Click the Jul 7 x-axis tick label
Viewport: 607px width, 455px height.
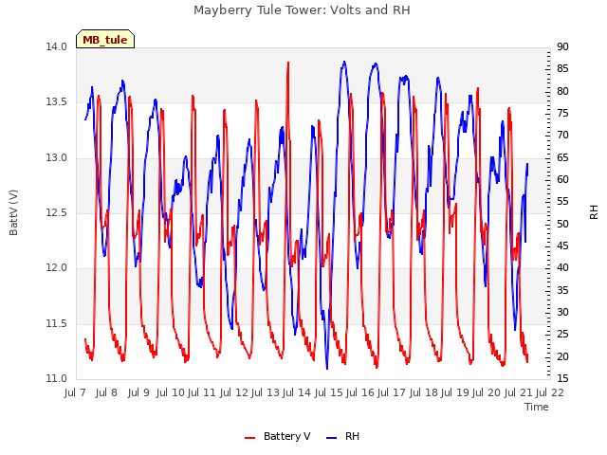coord(75,393)
